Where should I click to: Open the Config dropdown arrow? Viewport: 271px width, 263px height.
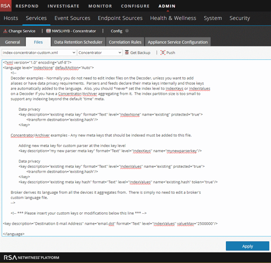[127, 31]
